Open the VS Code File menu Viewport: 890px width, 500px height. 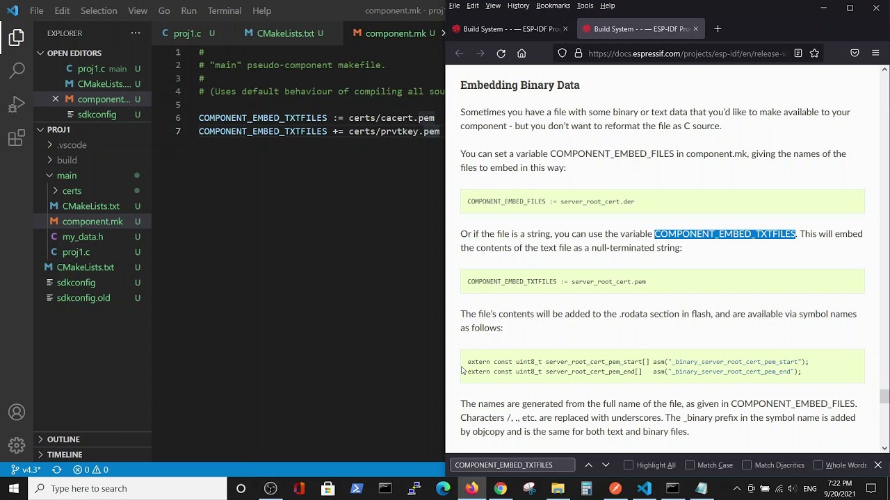(x=37, y=11)
